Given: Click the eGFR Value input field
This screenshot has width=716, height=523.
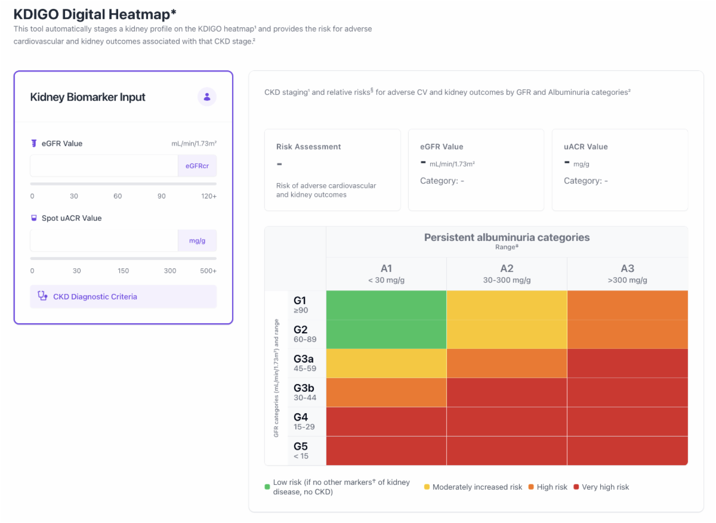Looking at the screenshot, I should [x=104, y=166].
